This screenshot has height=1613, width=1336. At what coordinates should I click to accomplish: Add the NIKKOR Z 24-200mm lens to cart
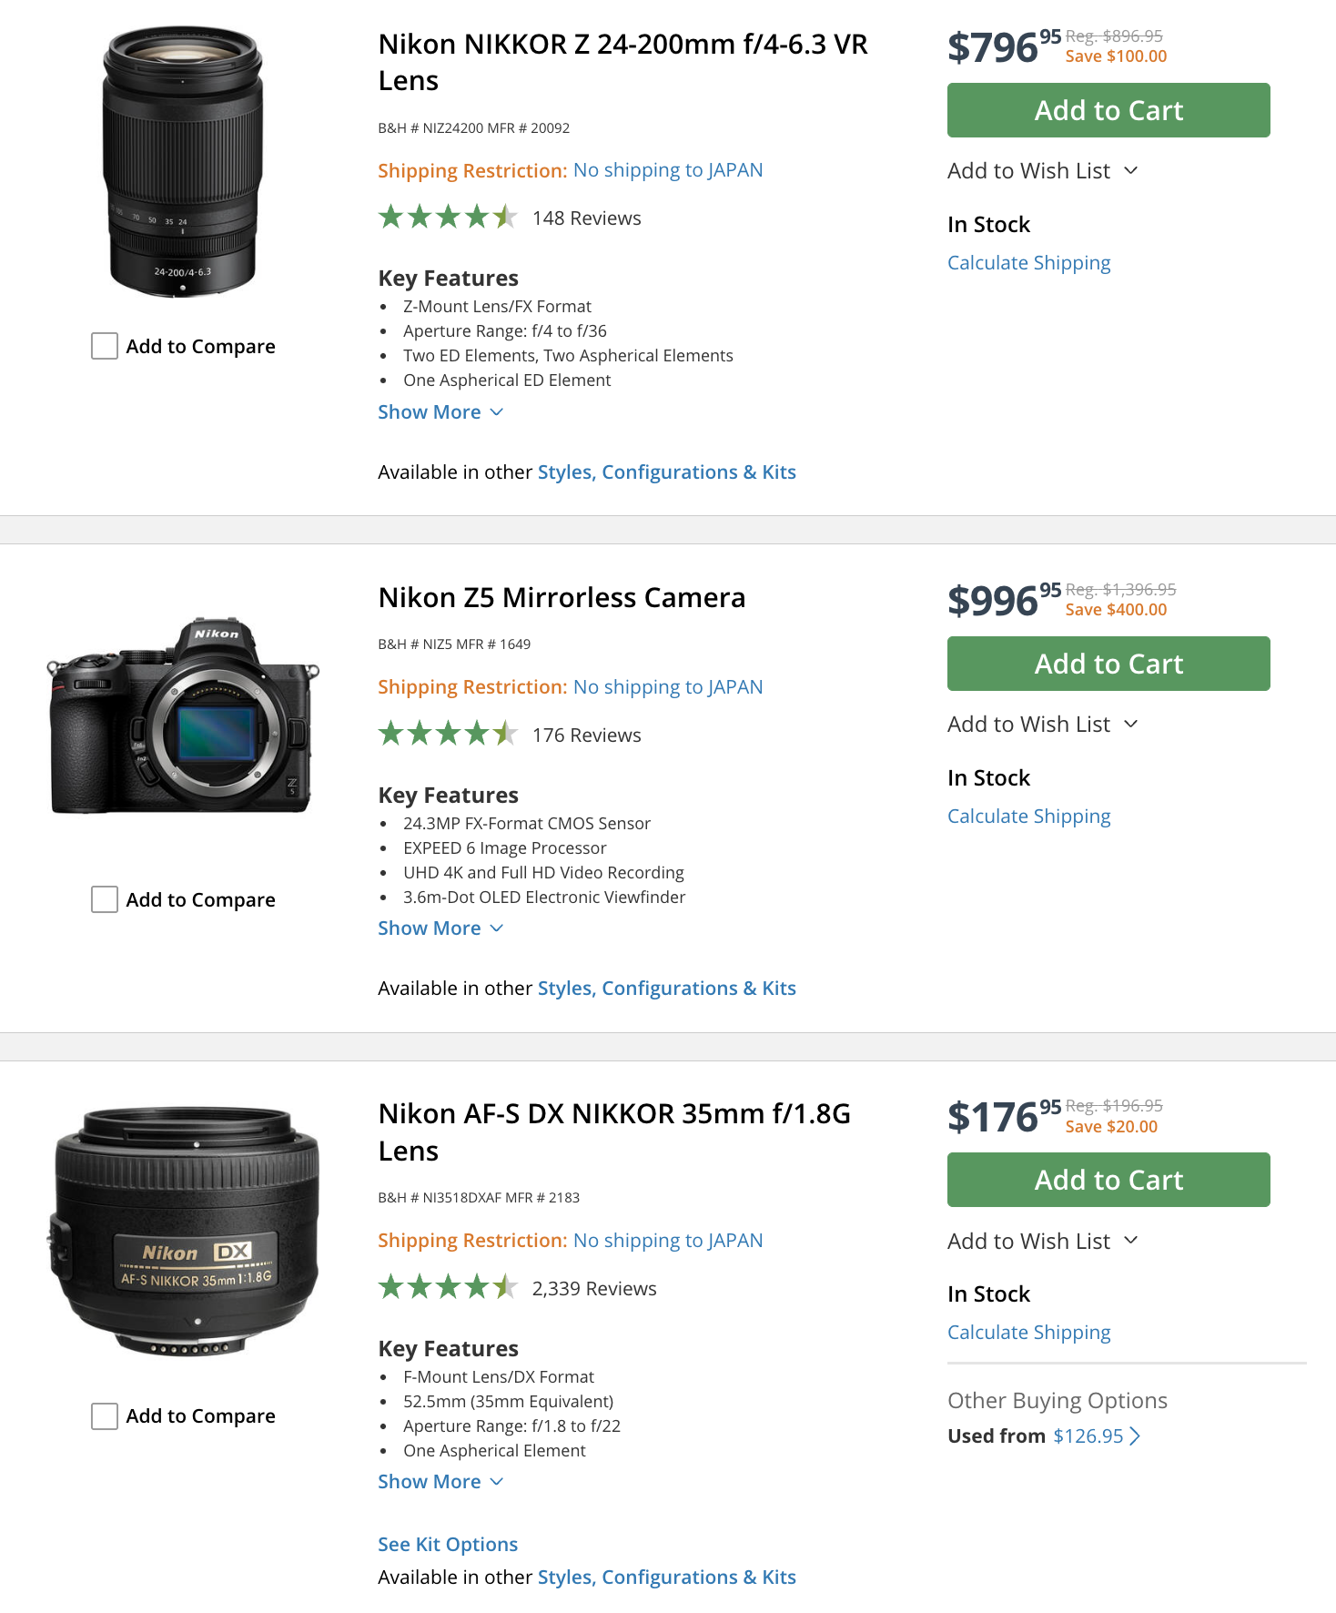1108,110
